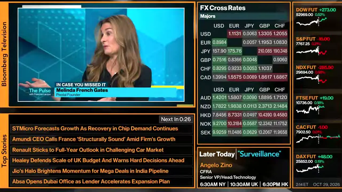Image resolution: width=342 pixels, height=192 pixels.
Task: Click the 6:30AM NY airtime
Action: tap(213, 185)
